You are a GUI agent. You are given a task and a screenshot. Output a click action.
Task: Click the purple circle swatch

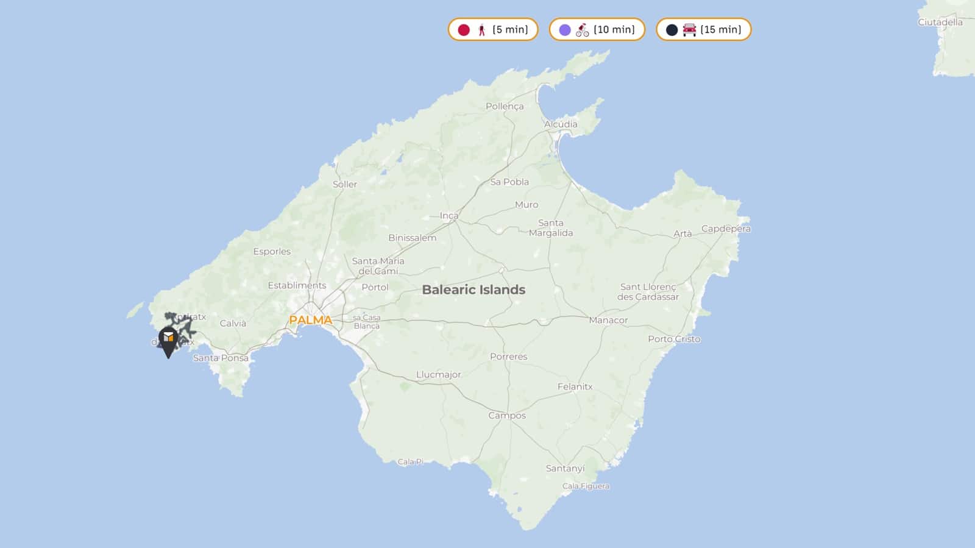click(x=565, y=30)
